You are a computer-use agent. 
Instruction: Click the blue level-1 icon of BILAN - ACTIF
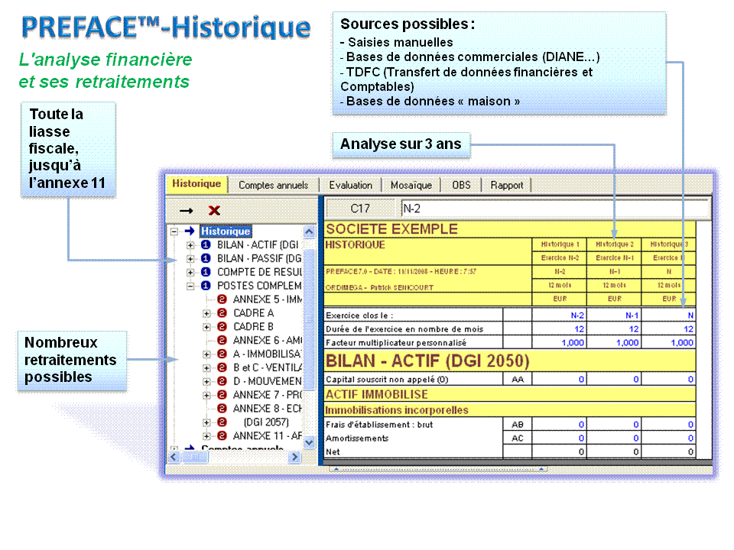click(x=206, y=244)
